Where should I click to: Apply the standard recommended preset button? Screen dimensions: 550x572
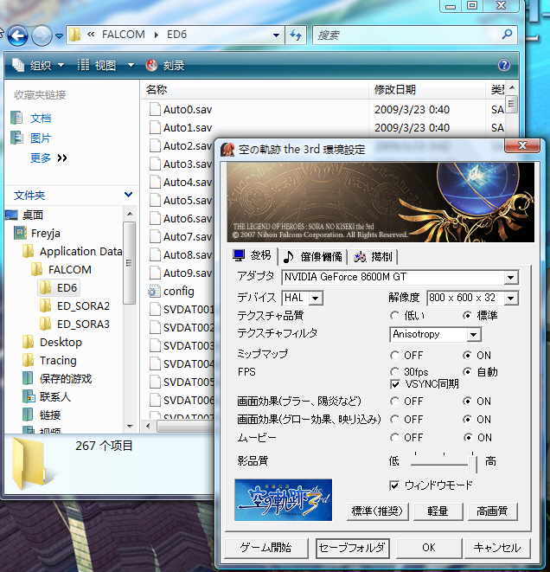point(377,511)
